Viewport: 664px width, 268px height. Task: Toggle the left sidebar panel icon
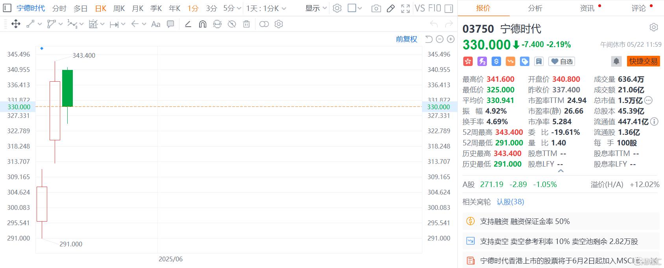[7, 8]
